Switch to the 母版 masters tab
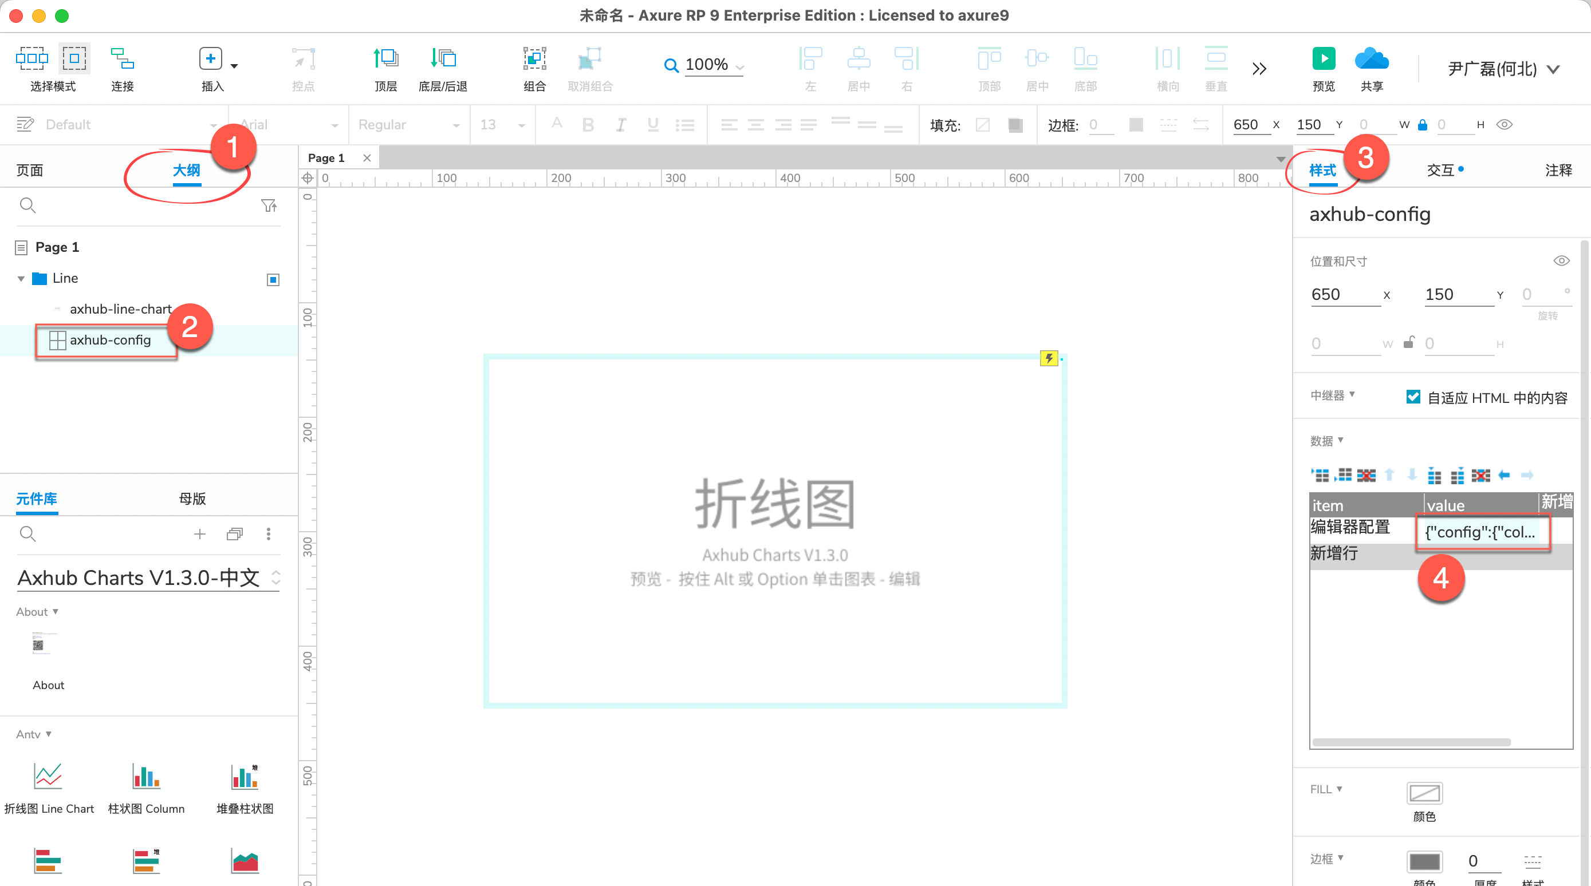 [x=192, y=499]
